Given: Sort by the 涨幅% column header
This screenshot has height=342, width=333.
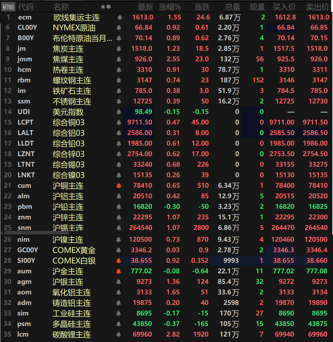Looking at the screenshot, I should pos(170,7).
